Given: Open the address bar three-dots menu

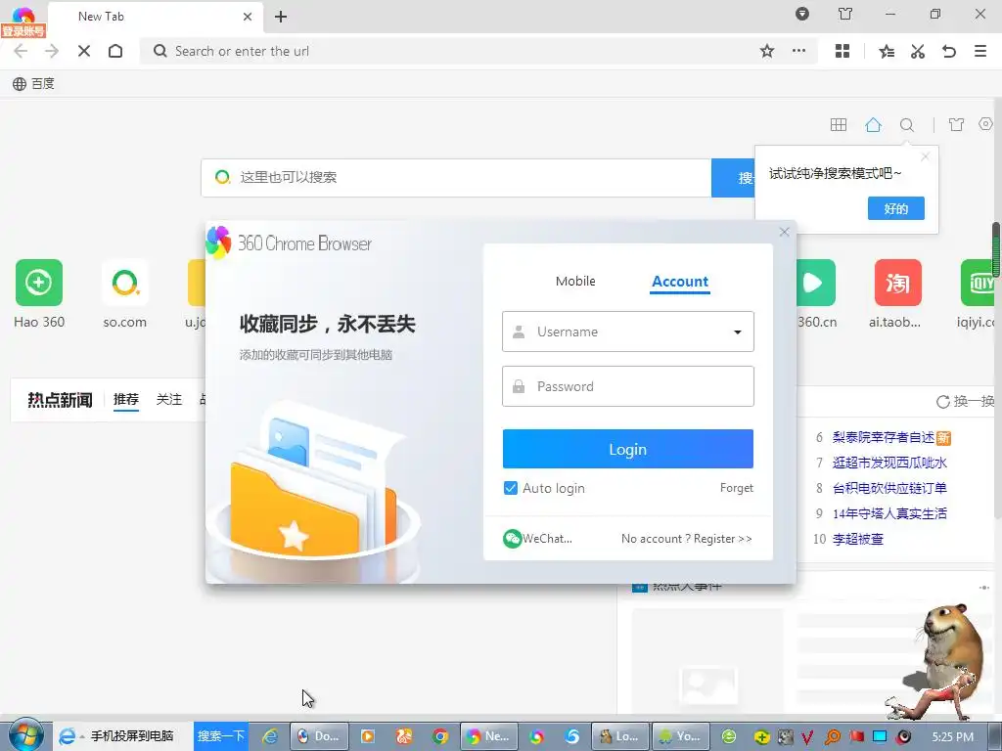Looking at the screenshot, I should [798, 51].
